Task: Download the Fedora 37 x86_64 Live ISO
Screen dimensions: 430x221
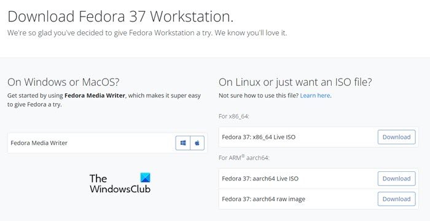Action: (397, 137)
